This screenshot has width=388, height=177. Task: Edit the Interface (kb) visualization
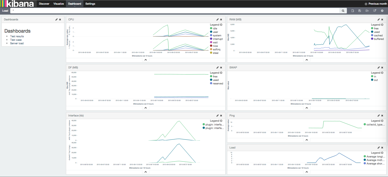click(x=218, y=116)
